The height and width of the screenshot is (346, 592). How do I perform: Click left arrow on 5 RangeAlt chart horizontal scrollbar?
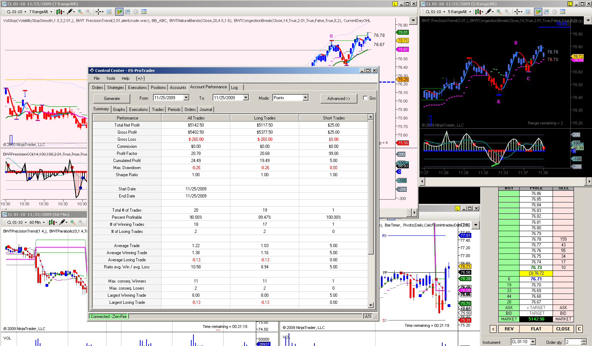click(x=422, y=181)
